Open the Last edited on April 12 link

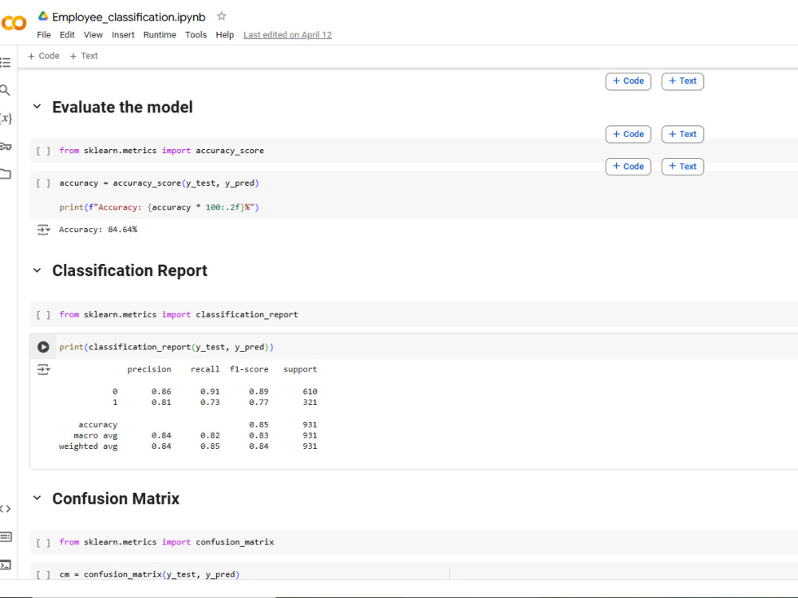click(x=287, y=34)
